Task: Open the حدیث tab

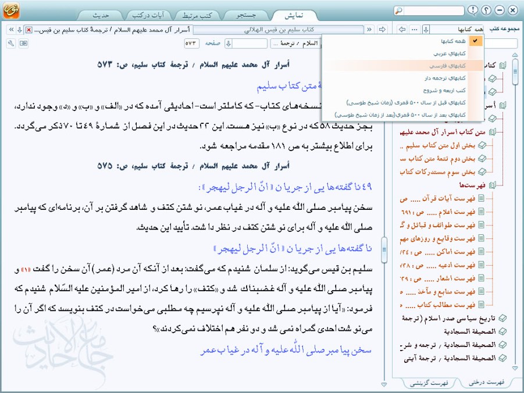Action: 101,15
